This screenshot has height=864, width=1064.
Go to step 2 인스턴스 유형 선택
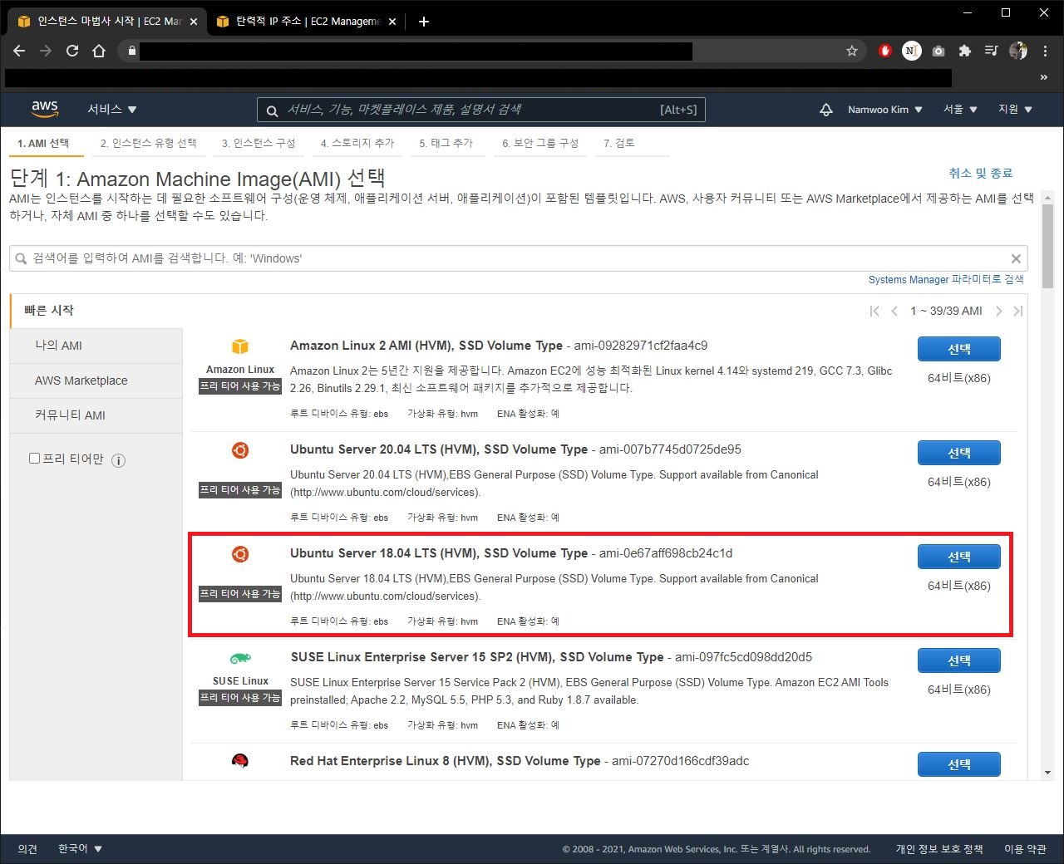pyautogui.click(x=149, y=143)
